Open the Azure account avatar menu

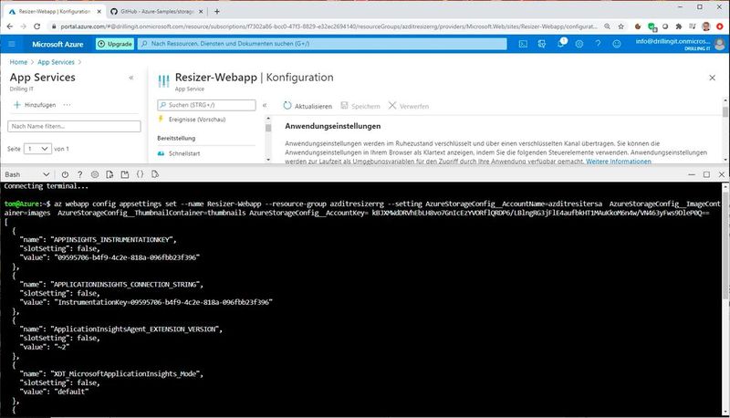[720, 44]
